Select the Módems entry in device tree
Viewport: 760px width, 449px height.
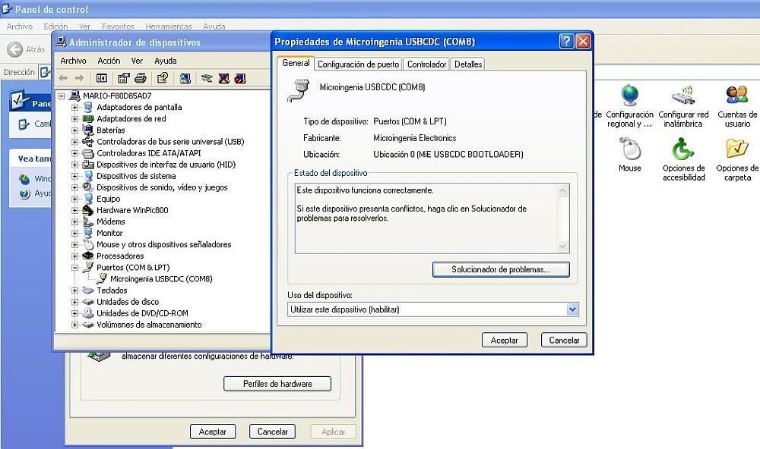pos(110,221)
